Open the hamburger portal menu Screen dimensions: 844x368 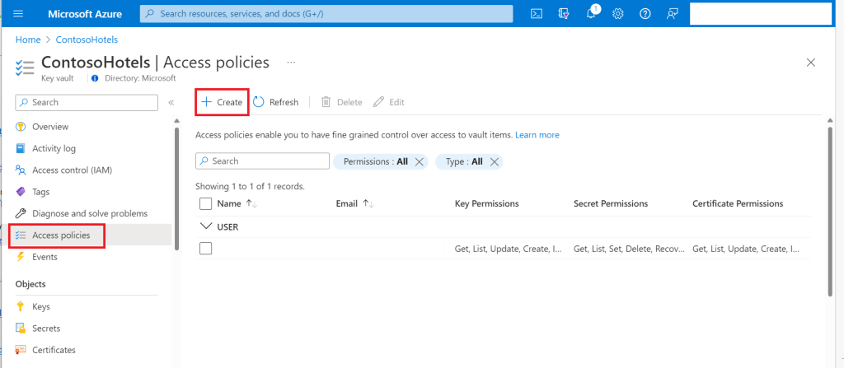coord(19,13)
